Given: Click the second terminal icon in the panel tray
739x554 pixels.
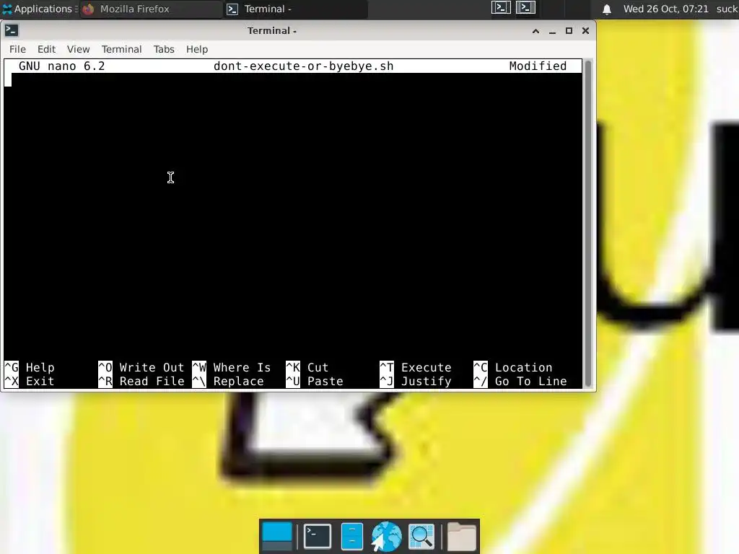Looking at the screenshot, I should click(525, 7).
